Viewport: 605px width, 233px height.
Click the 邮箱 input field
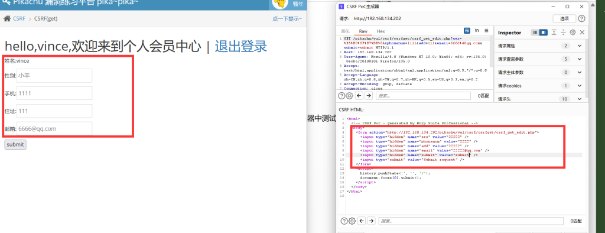click(x=54, y=129)
